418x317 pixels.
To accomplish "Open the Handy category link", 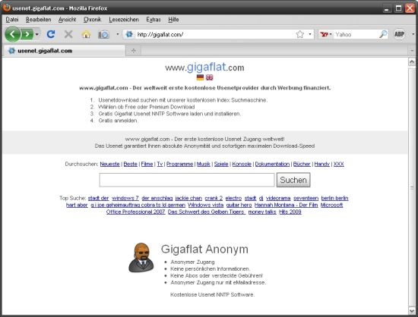I will 322,164.
